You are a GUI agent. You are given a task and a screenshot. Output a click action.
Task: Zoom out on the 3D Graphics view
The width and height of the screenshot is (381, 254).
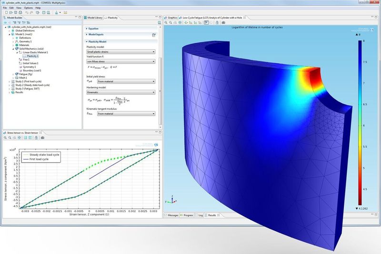tap(170, 22)
